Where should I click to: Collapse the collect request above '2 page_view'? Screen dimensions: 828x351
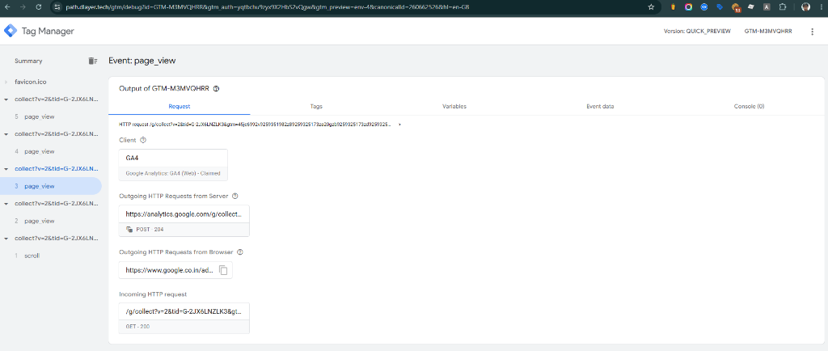click(6, 203)
